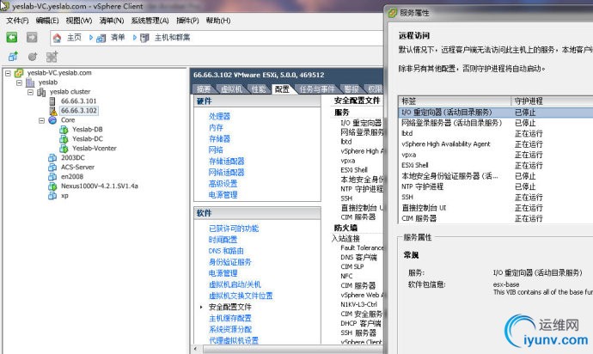Click the VM icon beside ACS-Server

[52, 168]
